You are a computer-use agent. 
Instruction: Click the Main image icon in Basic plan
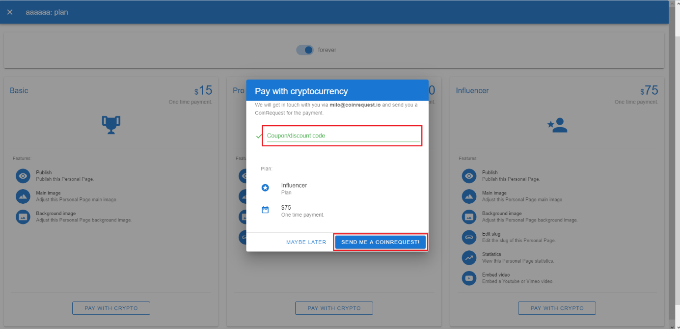coord(23,196)
